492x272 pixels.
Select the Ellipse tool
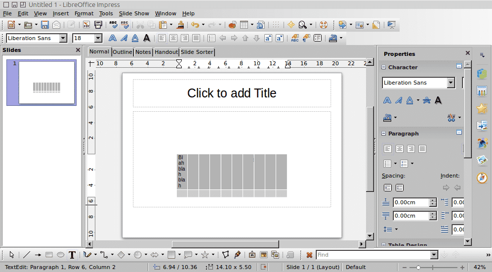(60, 255)
